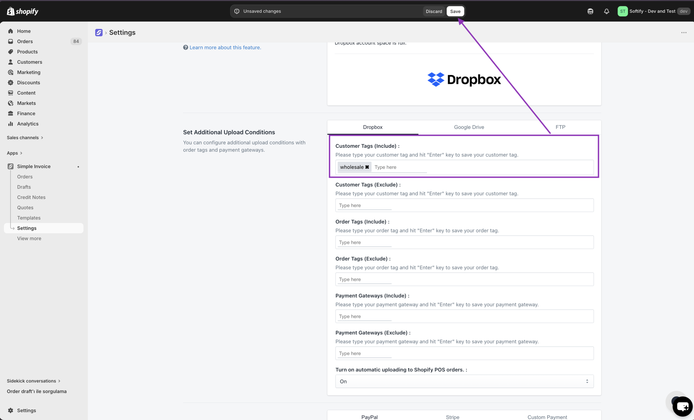This screenshot has width=694, height=420.
Task: Open Simple Invoice Settings in sidebar
Action: coord(44,228)
